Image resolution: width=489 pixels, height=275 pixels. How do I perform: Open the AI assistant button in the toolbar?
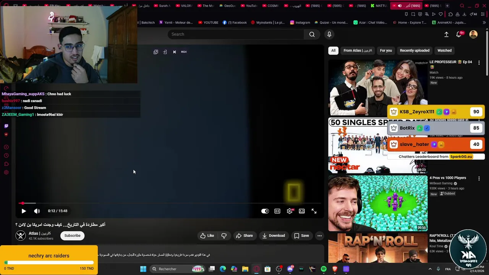473,14
